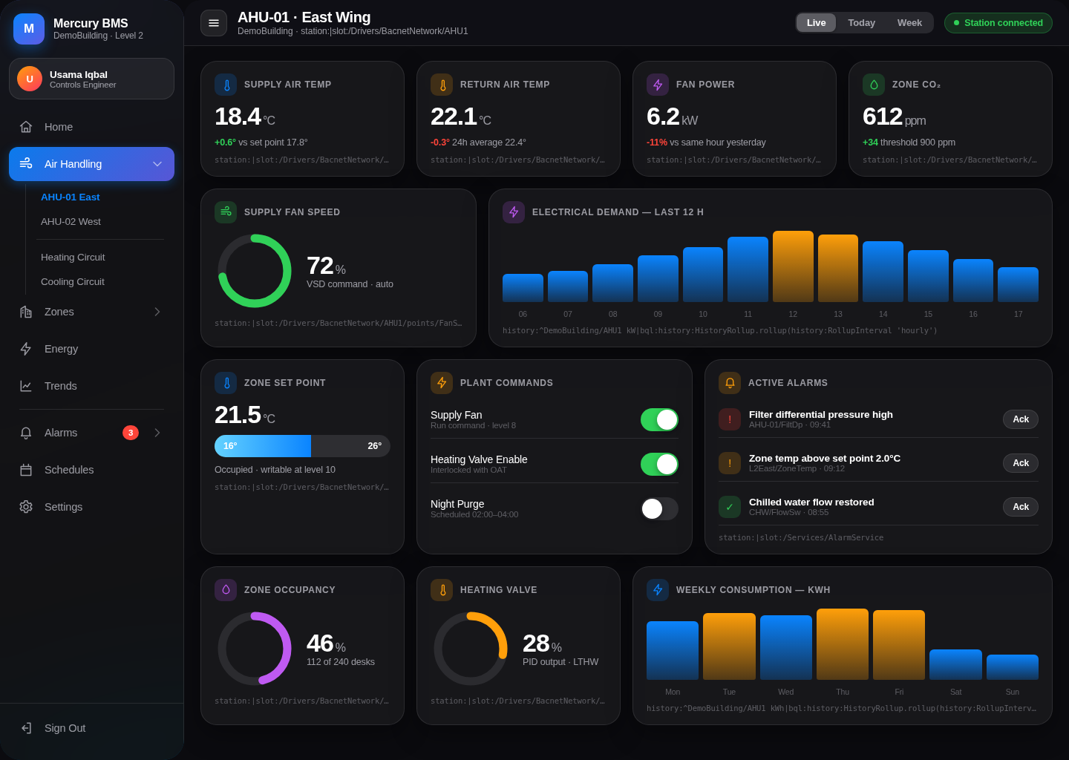Collapse the Air Handling menu chevron
The image size is (1069, 760).
157,164
